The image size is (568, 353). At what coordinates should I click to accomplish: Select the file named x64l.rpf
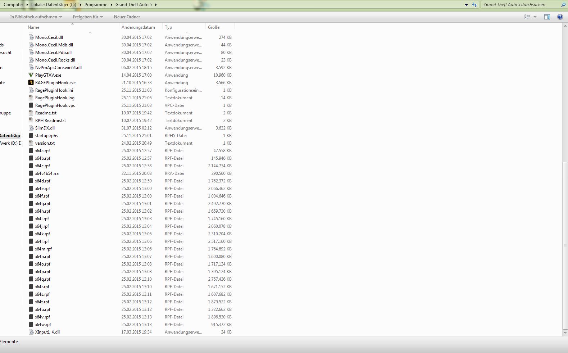[42, 241]
